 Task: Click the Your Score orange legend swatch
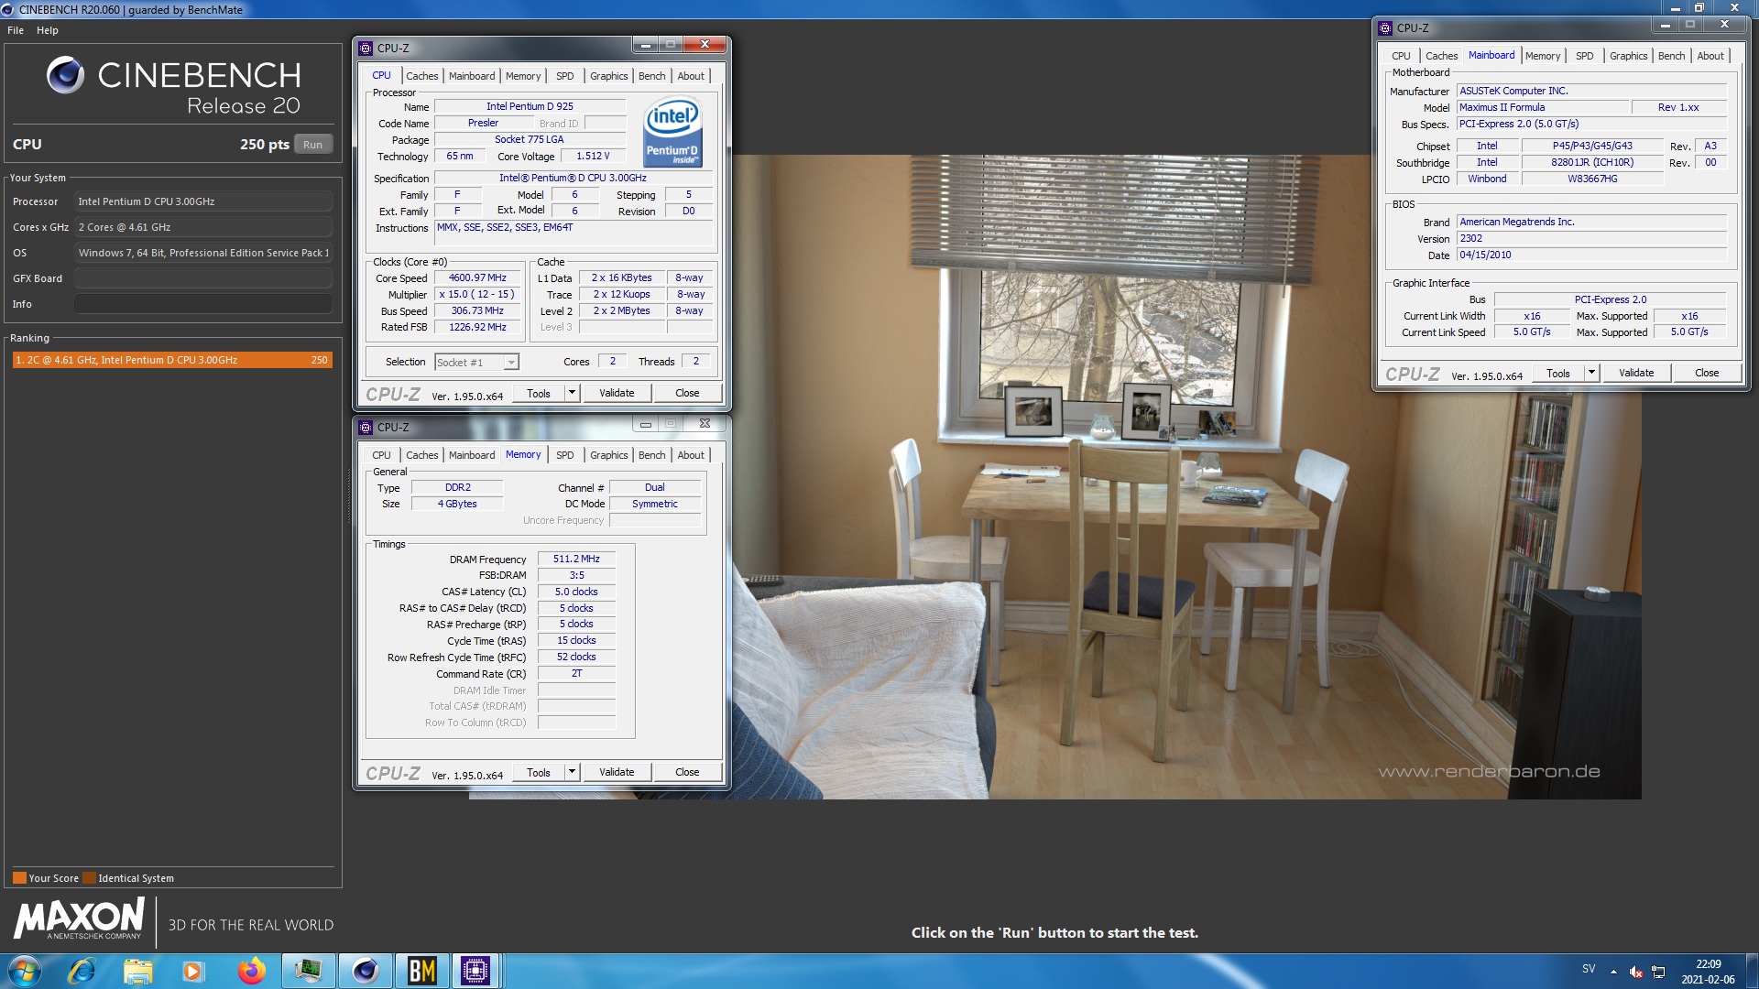pos(19,878)
